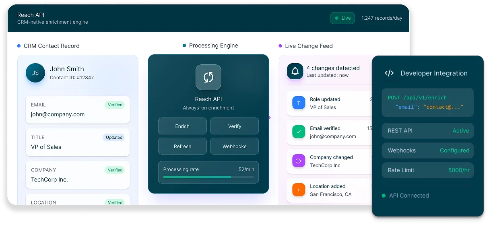Click the Rate Limit 5000/hr row
Image resolution: width=491 pixels, height=227 pixels.
coord(428,170)
